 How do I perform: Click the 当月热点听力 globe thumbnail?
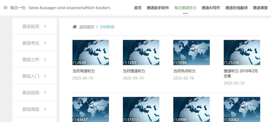(x=191, y=53)
